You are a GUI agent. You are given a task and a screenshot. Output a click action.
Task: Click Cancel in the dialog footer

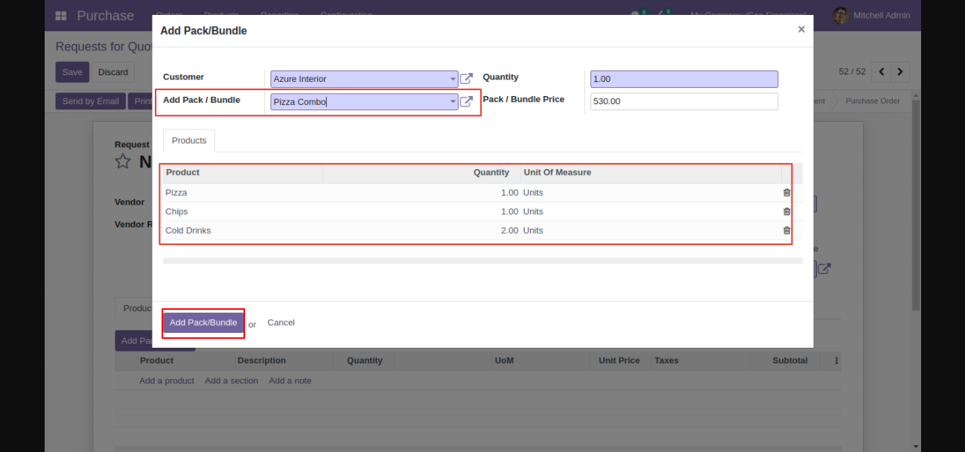(x=281, y=323)
